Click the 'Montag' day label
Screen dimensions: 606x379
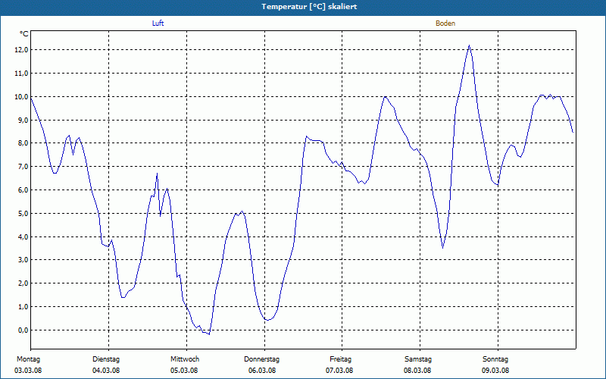[28, 359]
